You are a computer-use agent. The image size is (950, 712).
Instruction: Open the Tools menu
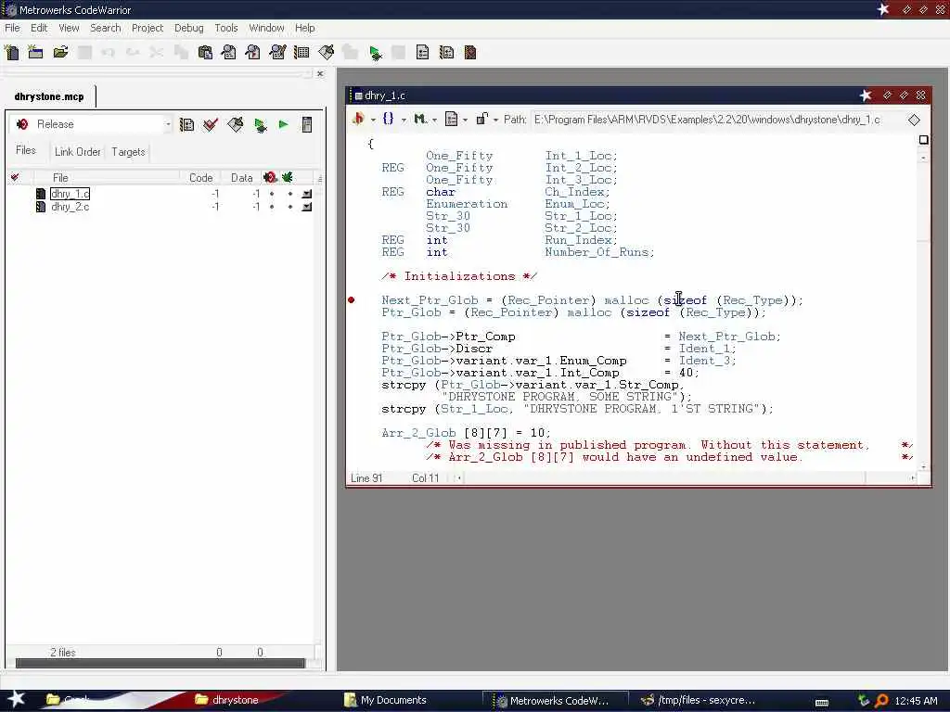click(x=226, y=28)
